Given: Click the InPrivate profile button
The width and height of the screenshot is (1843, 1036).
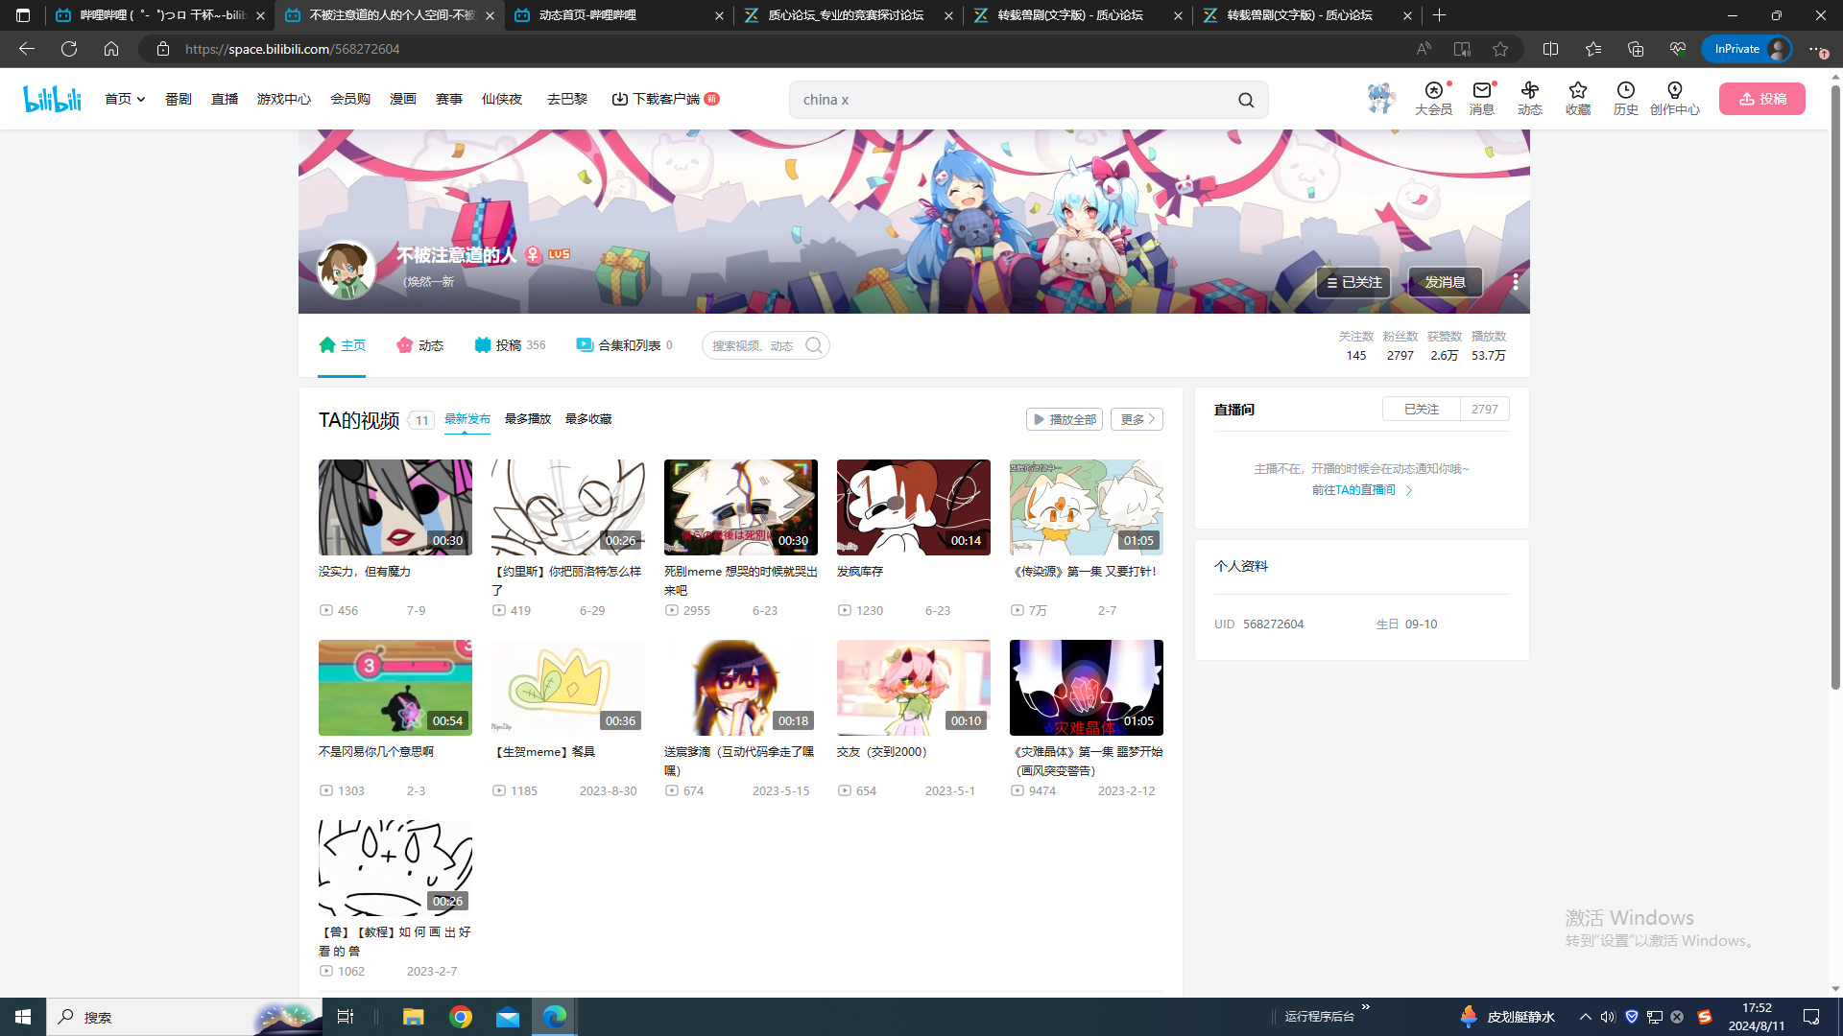Looking at the screenshot, I should (1748, 49).
